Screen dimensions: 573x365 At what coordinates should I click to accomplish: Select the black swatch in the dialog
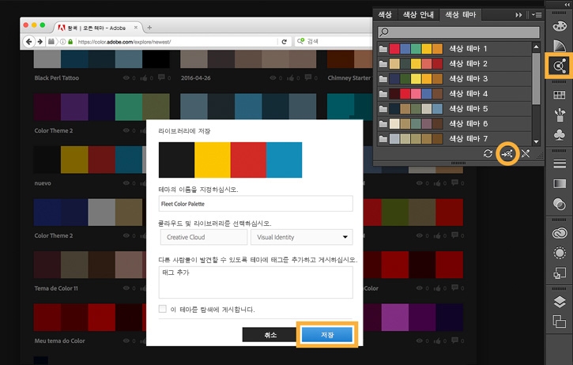(176, 160)
